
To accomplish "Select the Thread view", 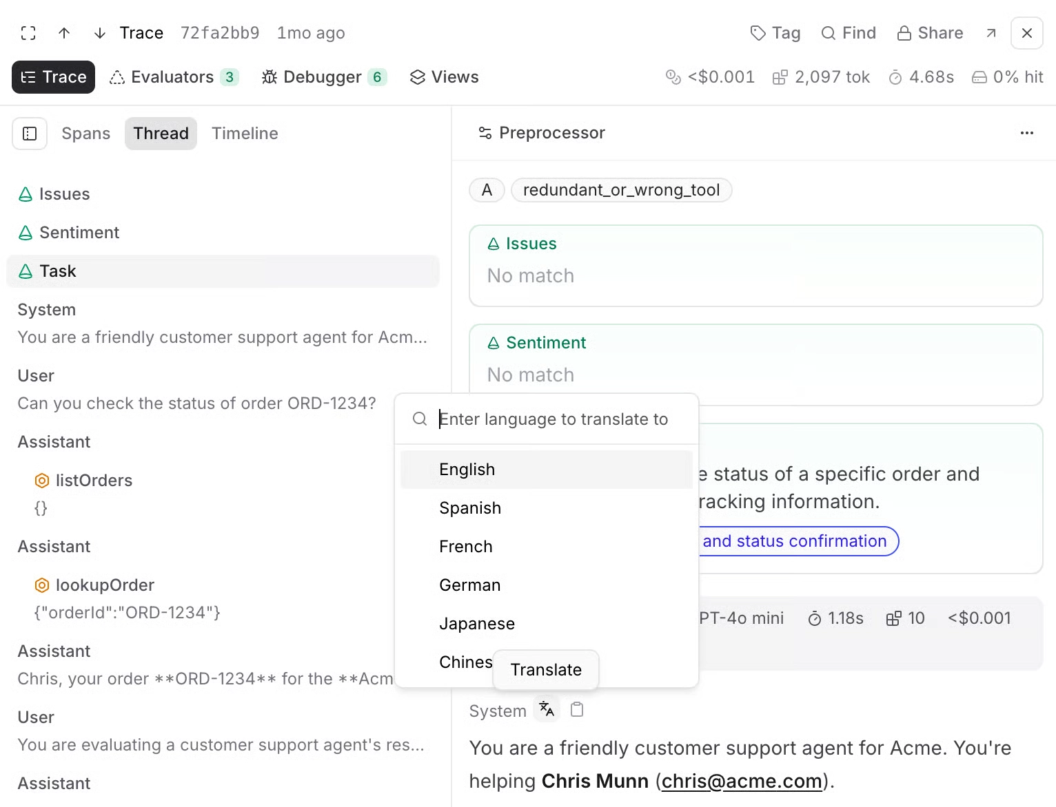I will pos(161,134).
